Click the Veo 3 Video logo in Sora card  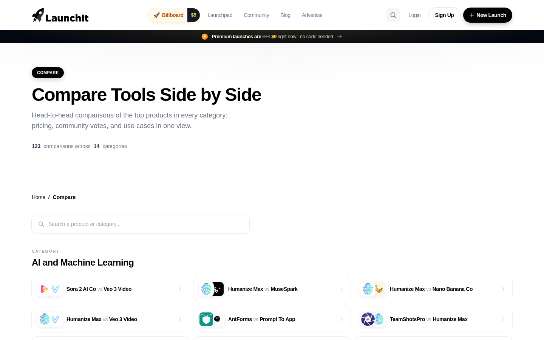(x=56, y=289)
